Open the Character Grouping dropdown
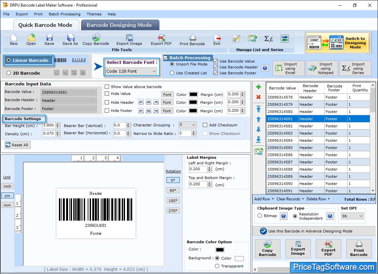The image size is (378, 274). click(188, 125)
